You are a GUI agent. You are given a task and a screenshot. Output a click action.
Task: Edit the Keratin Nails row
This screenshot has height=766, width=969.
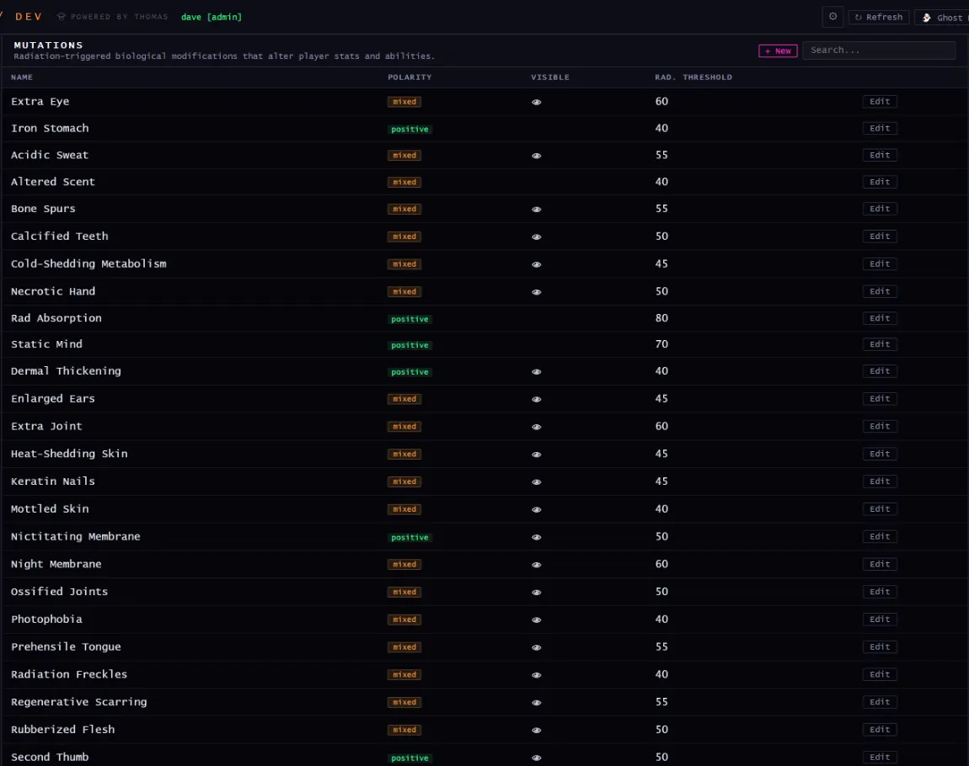[880, 481]
